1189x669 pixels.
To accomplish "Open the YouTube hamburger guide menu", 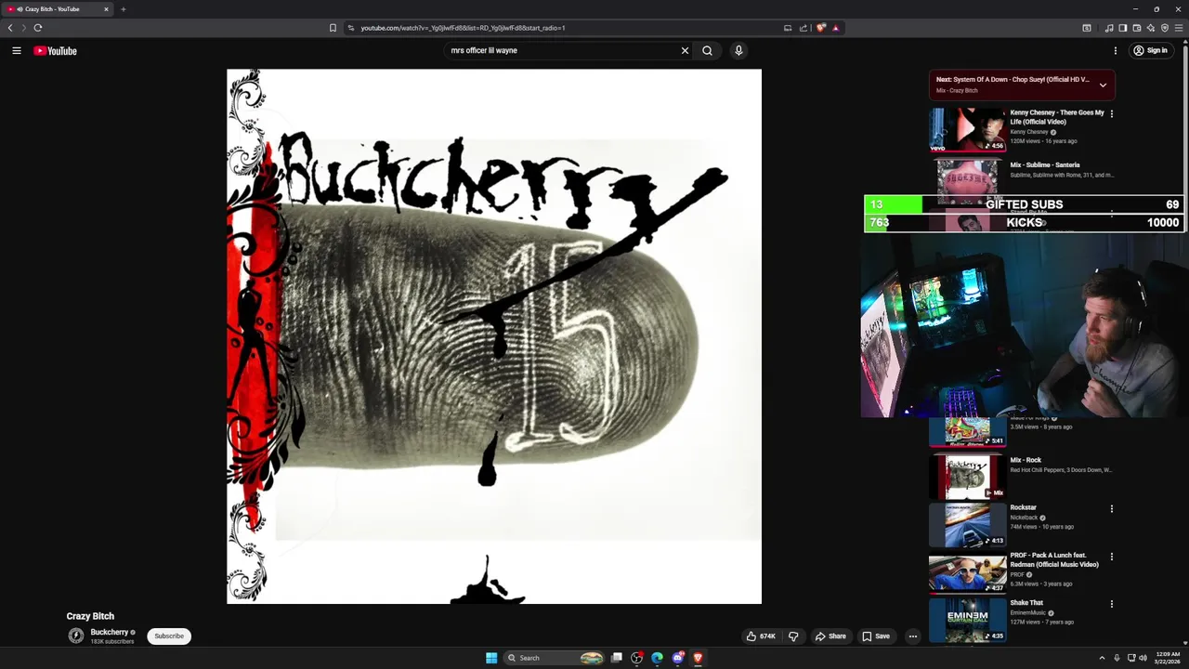I will 17,51.
